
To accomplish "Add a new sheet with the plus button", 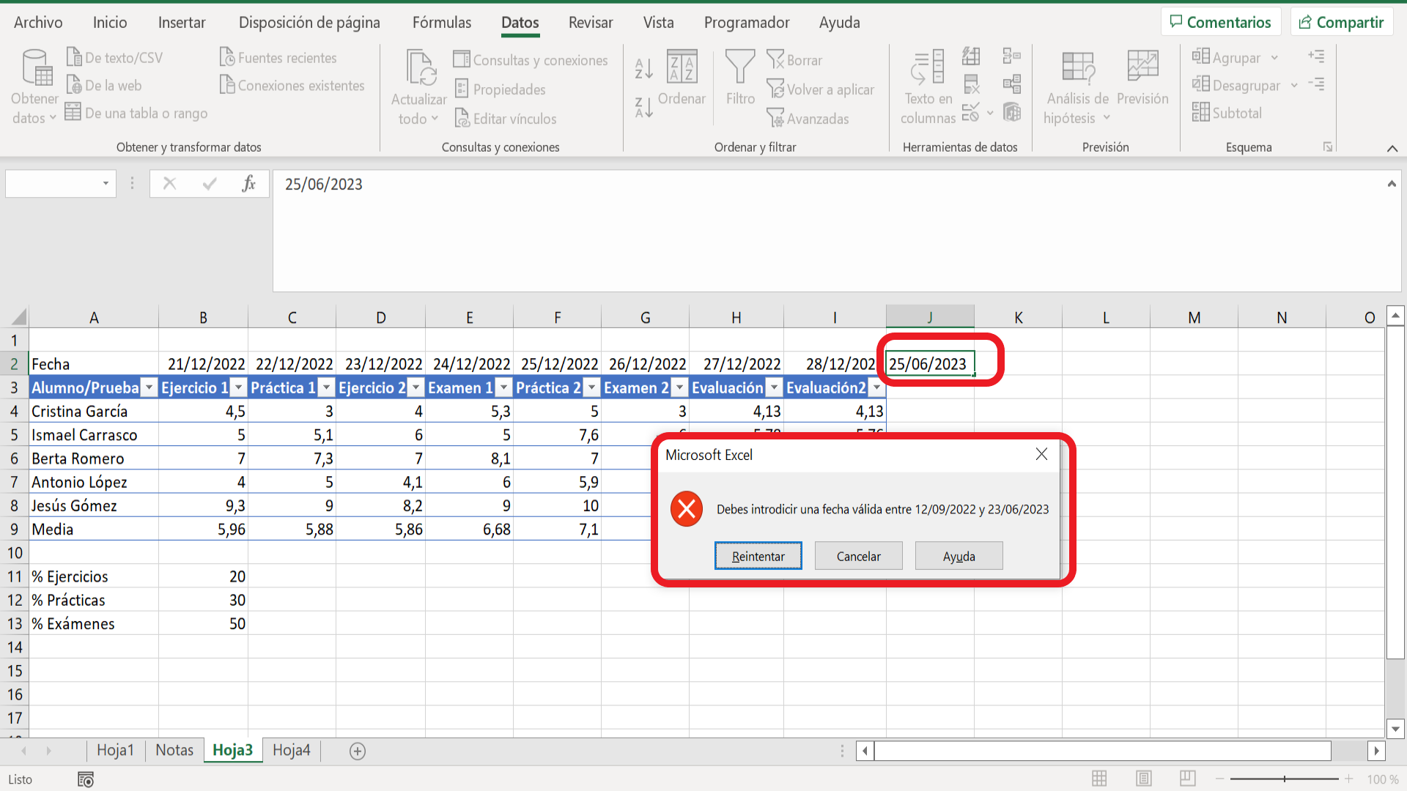I will click(358, 751).
